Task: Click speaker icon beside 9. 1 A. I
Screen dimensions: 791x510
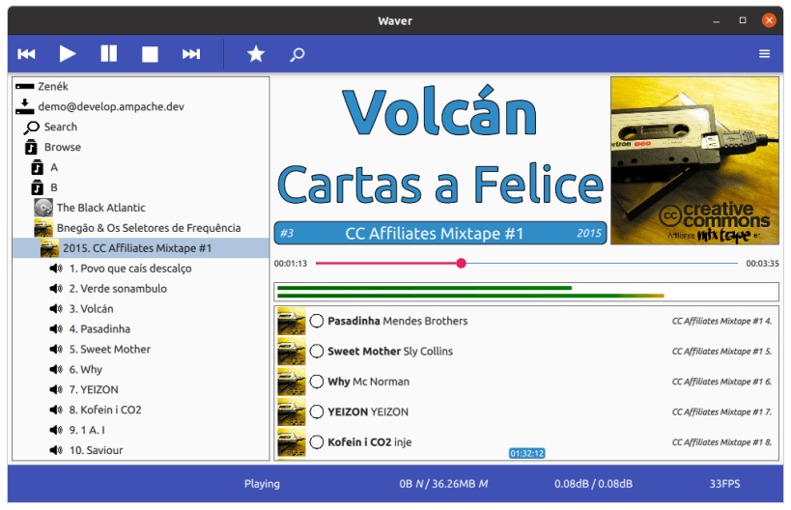Action: (56, 429)
